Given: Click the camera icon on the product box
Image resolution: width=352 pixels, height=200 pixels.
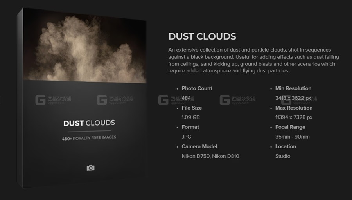Looking at the screenshot, I should 90,168.
